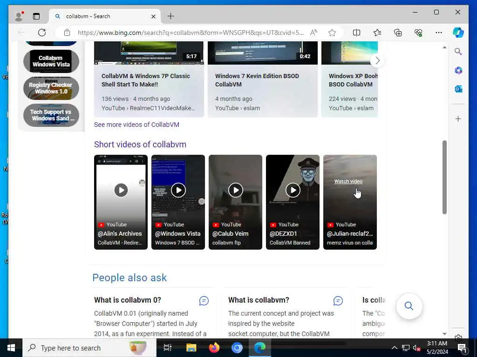Open sidebar Search icon

[458, 51]
